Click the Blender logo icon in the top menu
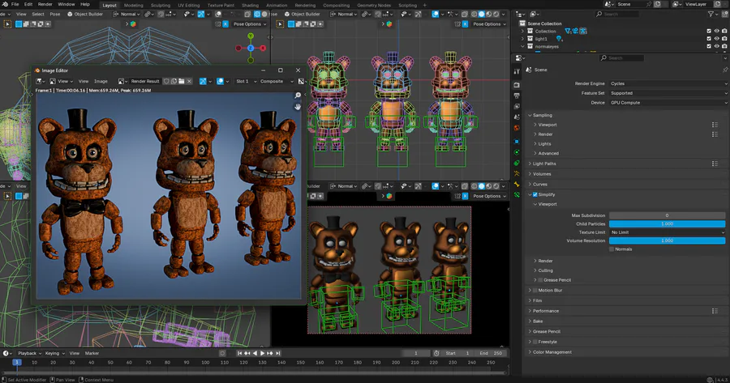Image resolution: width=730 pixels, height=383 pixels. coord(4,4)
